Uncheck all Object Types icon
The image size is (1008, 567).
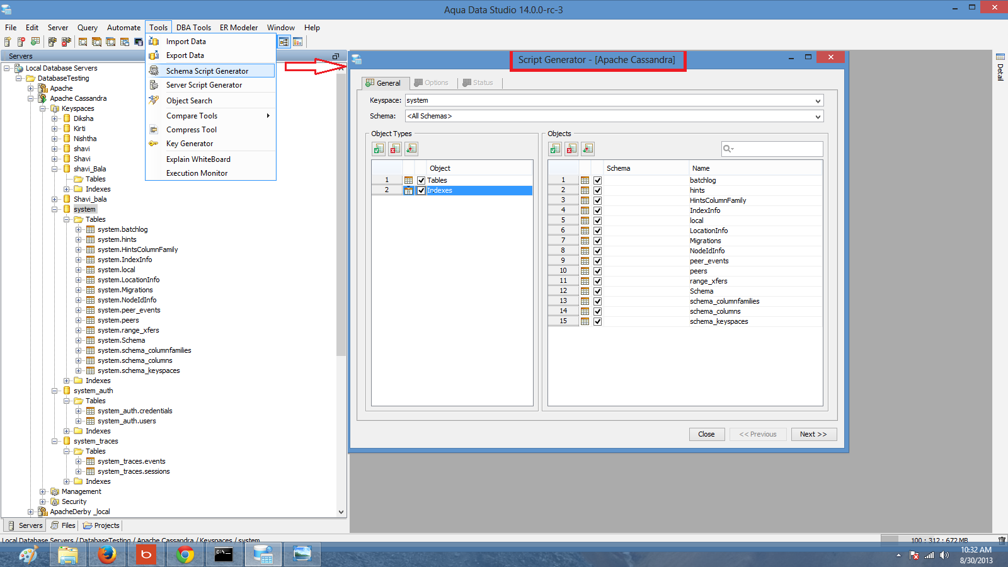(x=395, y=149)
